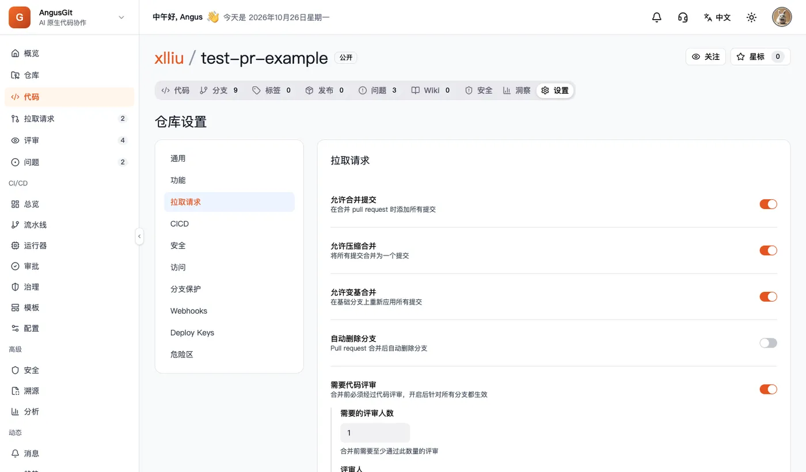Open 审批 in the sidebar
The image size is (806, 472).
(x=69, y=267)
